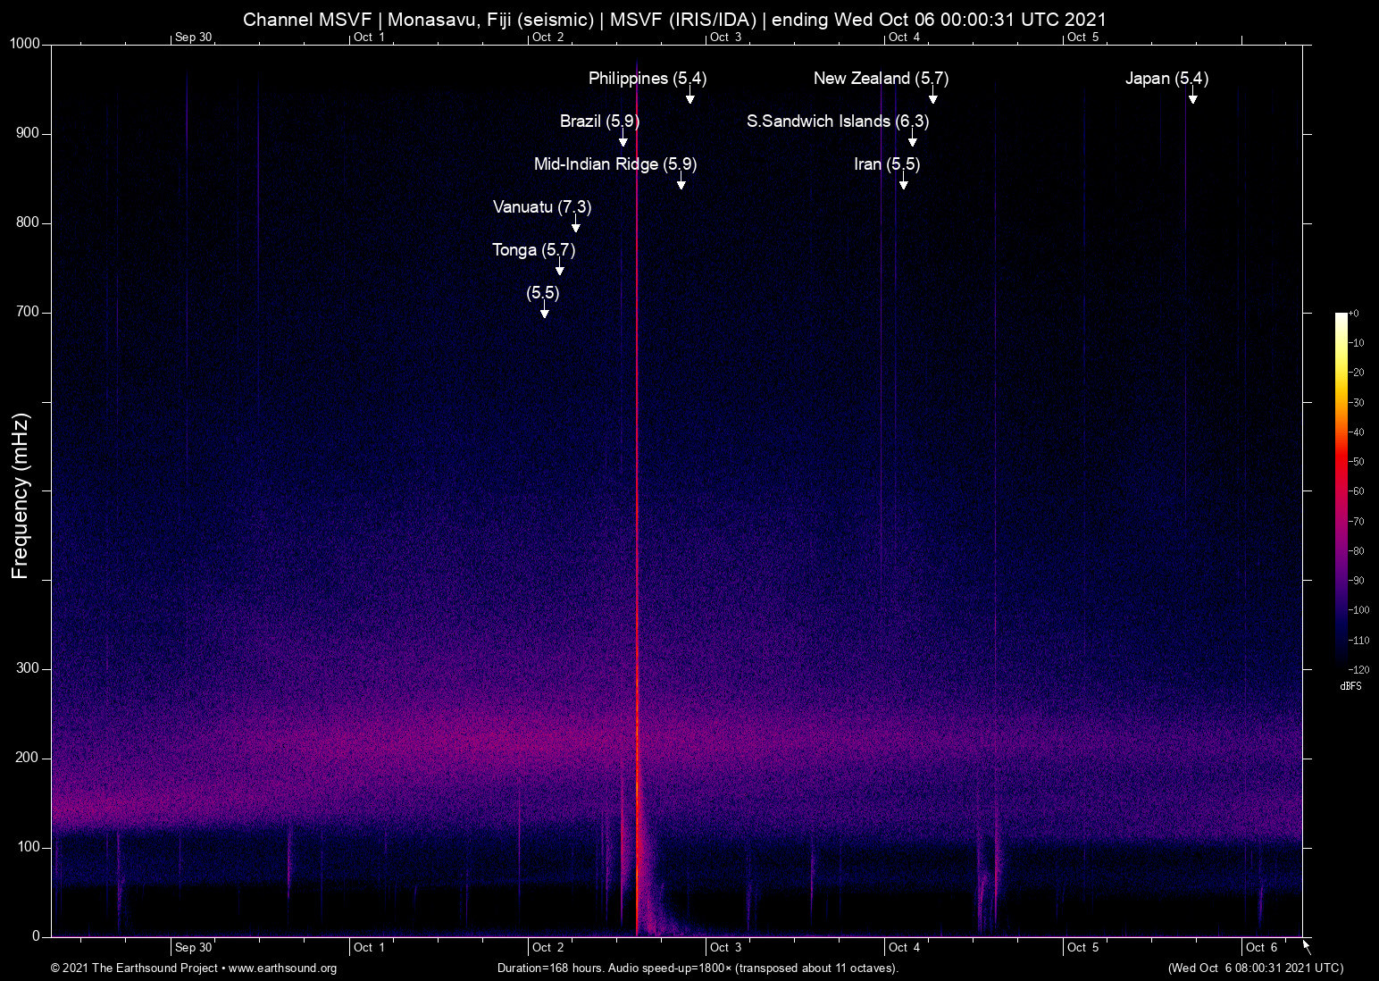The height and width of the screenshot is (981, 1379).
Task: Click the Japan (5.4) arrow marker
Action: [1193, 96]
